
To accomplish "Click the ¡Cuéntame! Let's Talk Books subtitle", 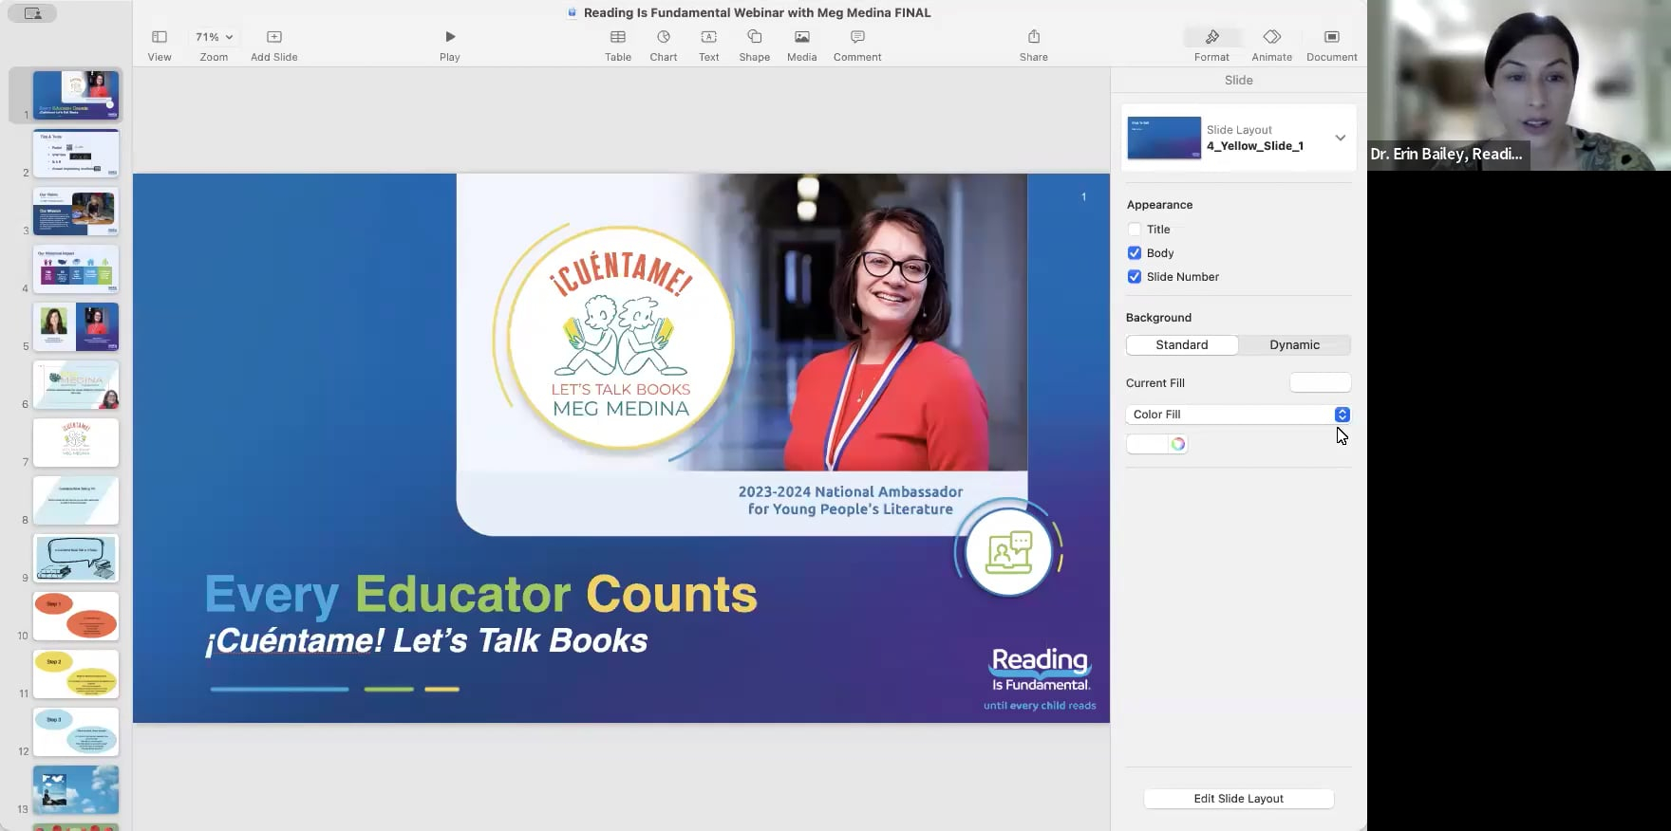I will click(x=426, y=641).
